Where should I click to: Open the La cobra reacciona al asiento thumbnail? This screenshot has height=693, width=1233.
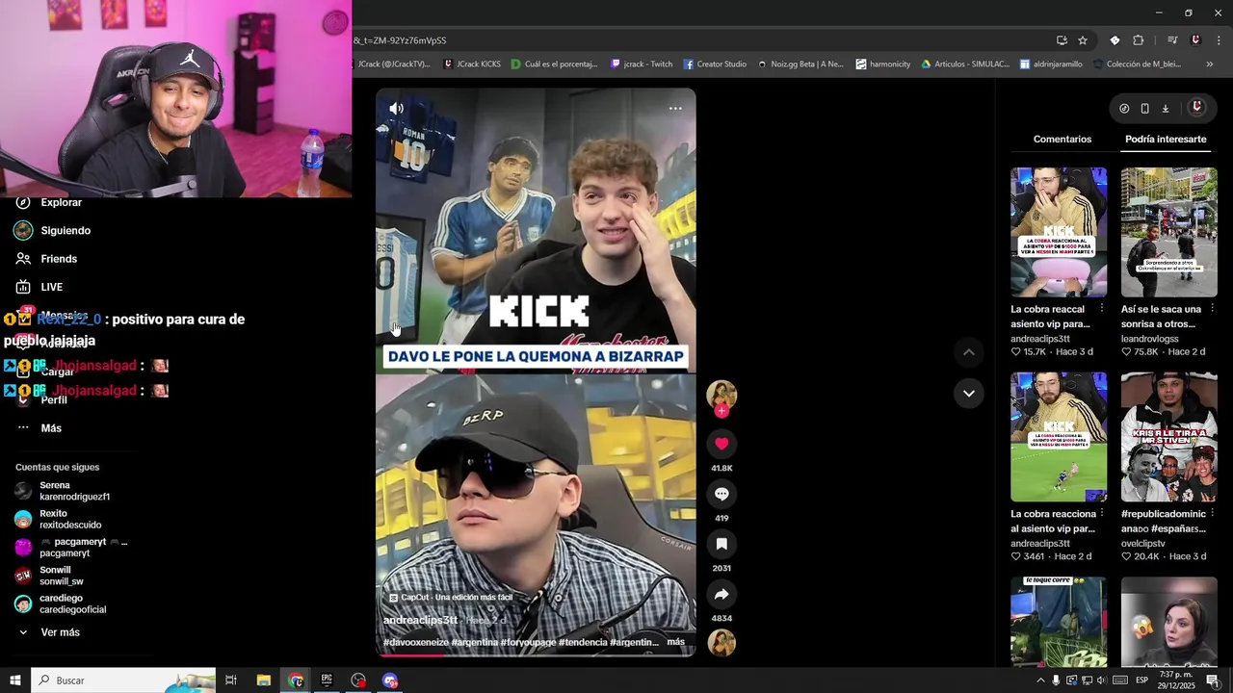[1059, 437]
